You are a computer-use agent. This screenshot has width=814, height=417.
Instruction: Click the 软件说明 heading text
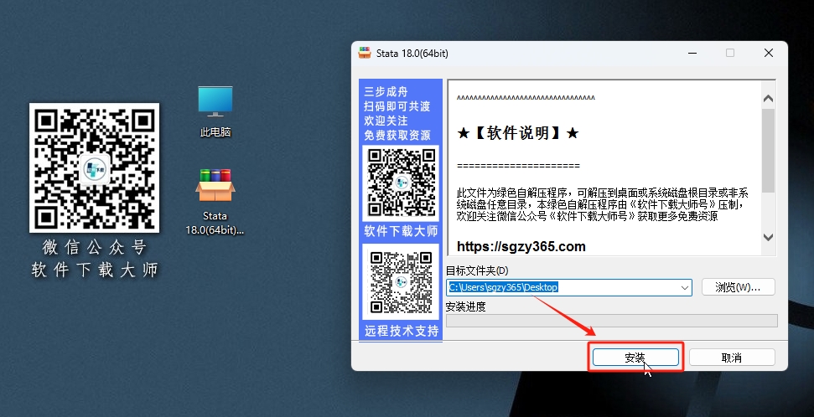coord(518,133)
